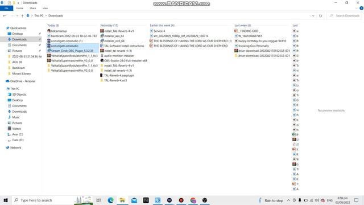Select Data (D:) drive

18,140
